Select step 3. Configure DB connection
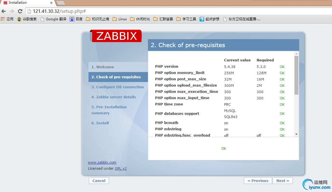 [x=118, y=87]
